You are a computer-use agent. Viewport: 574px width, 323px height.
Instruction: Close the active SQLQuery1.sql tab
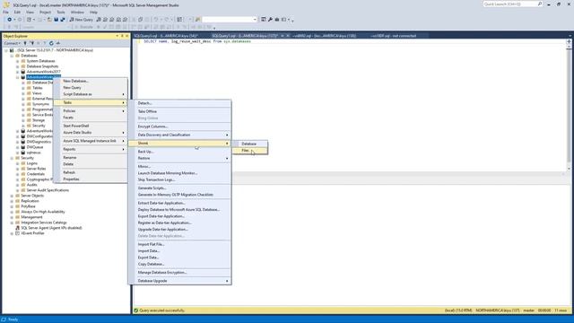point(288,36)
